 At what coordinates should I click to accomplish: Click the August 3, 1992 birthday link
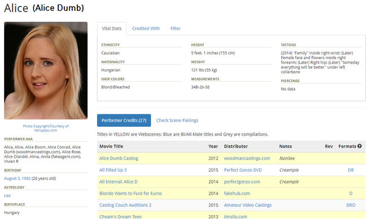tap(18, 178)
